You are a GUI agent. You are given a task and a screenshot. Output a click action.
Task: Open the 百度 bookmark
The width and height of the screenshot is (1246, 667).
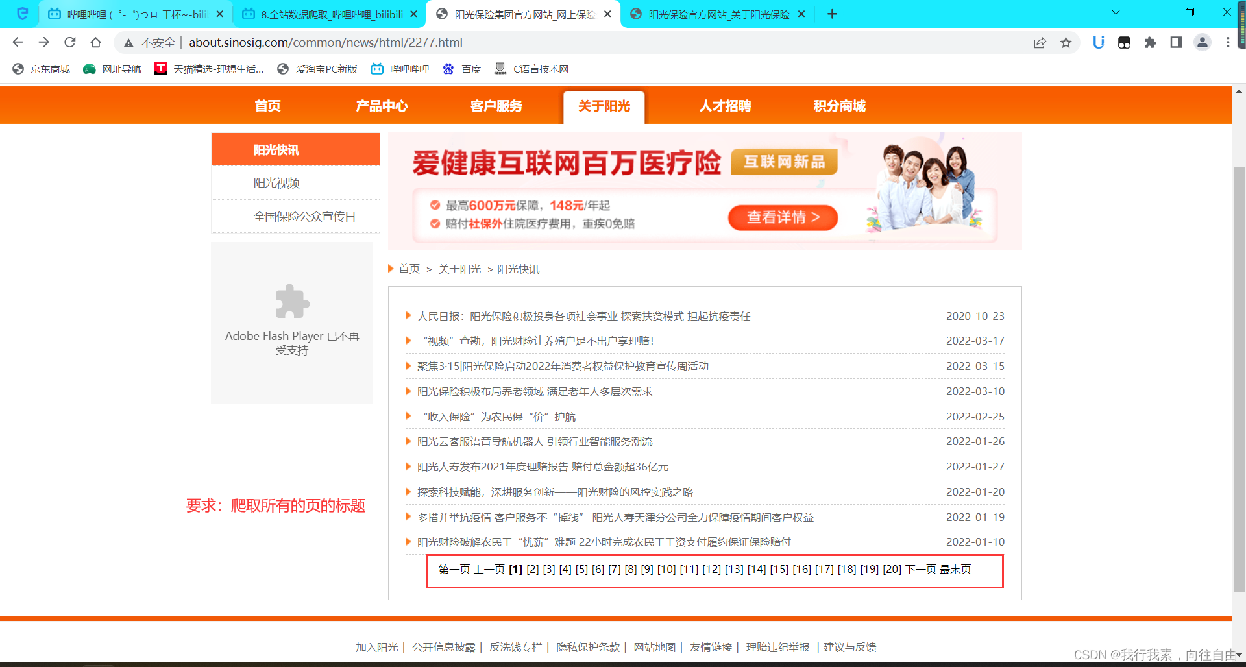click(x=462, y=69)
